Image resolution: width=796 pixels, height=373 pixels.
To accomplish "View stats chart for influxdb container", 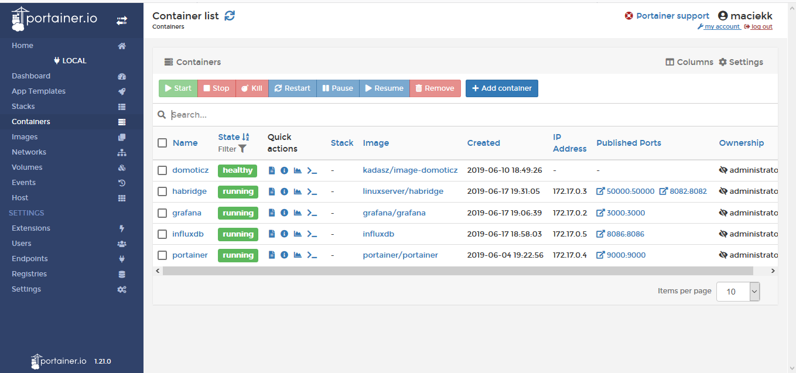I will 298,234.
